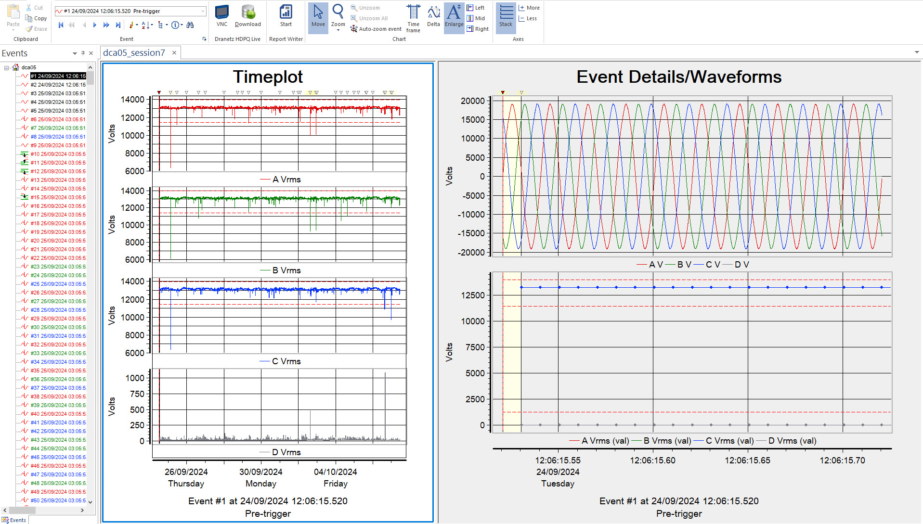Select event #3 25/09/2024 03:05:51
923x524 pixels.
pos(58,93)
